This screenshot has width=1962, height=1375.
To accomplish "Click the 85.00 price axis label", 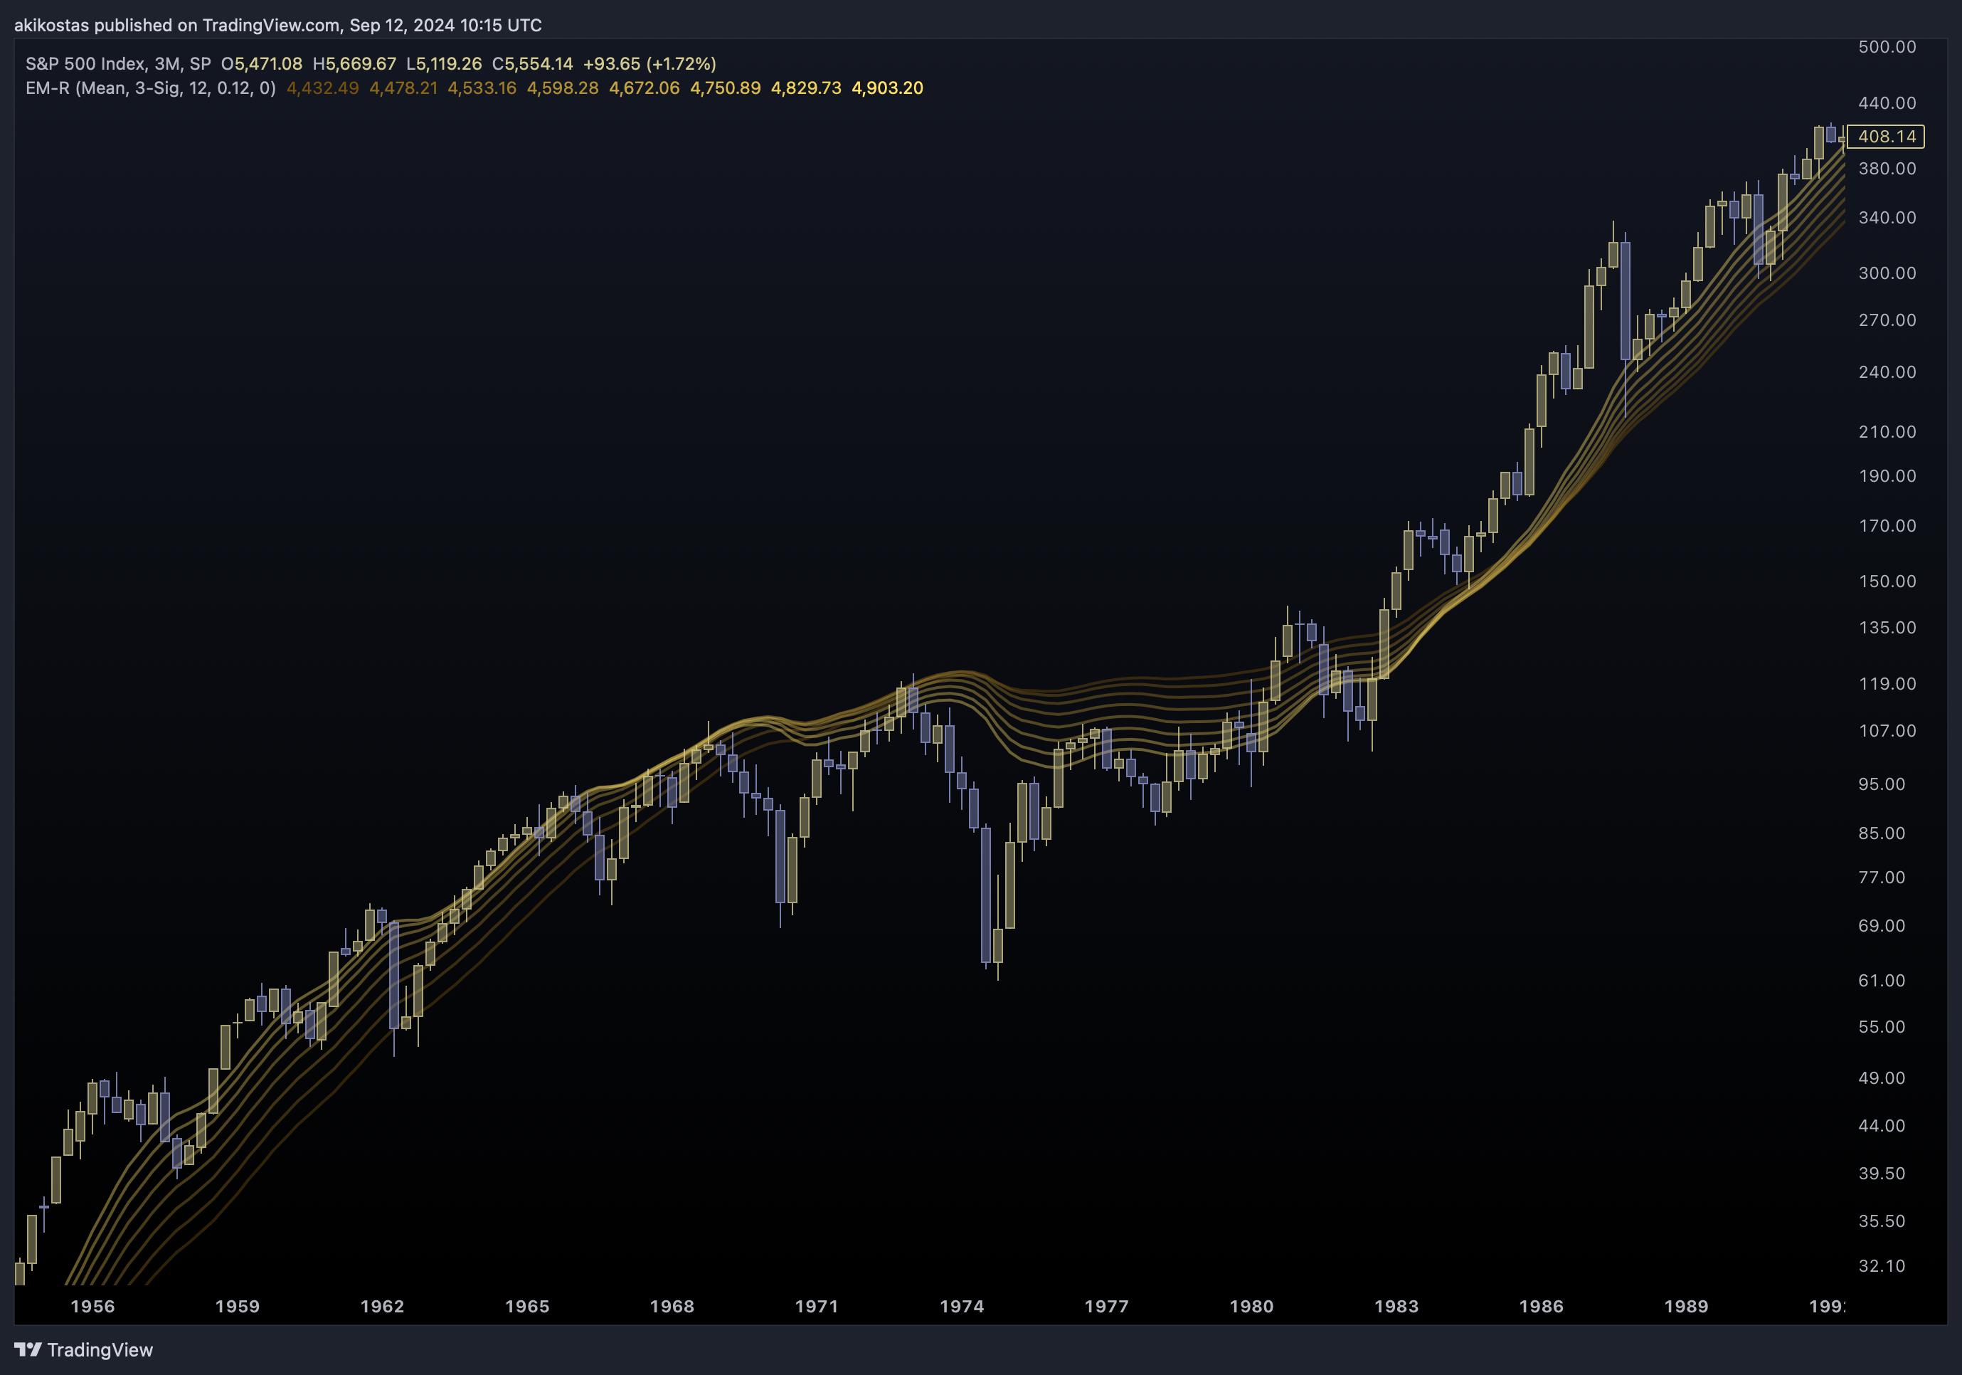I will pyautogui.click(x=1882, y=833).
